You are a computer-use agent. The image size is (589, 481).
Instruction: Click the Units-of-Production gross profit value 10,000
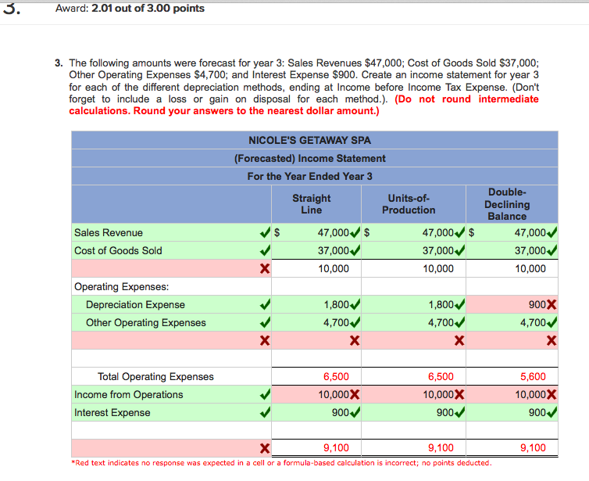point(438,268)
